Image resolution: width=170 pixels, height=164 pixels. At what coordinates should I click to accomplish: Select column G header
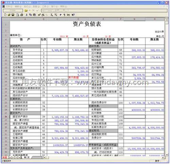(x=134, y=19)
